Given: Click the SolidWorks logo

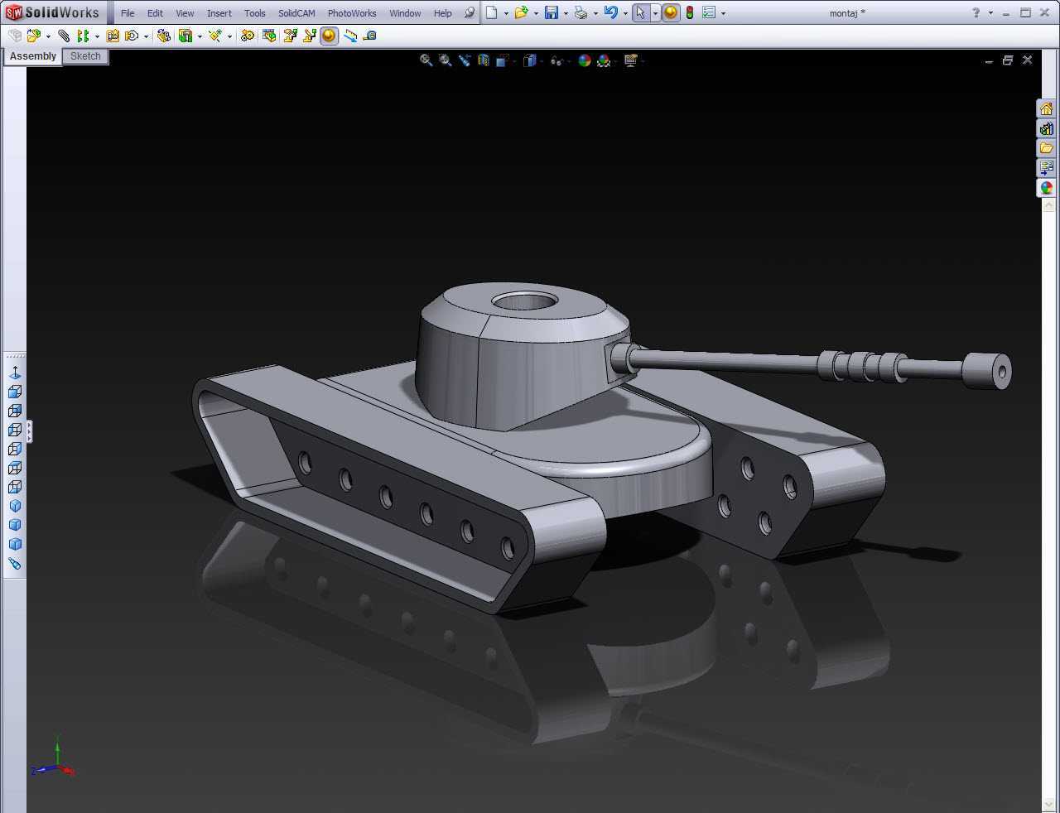Looking at the screenshot, I should 52,12.
